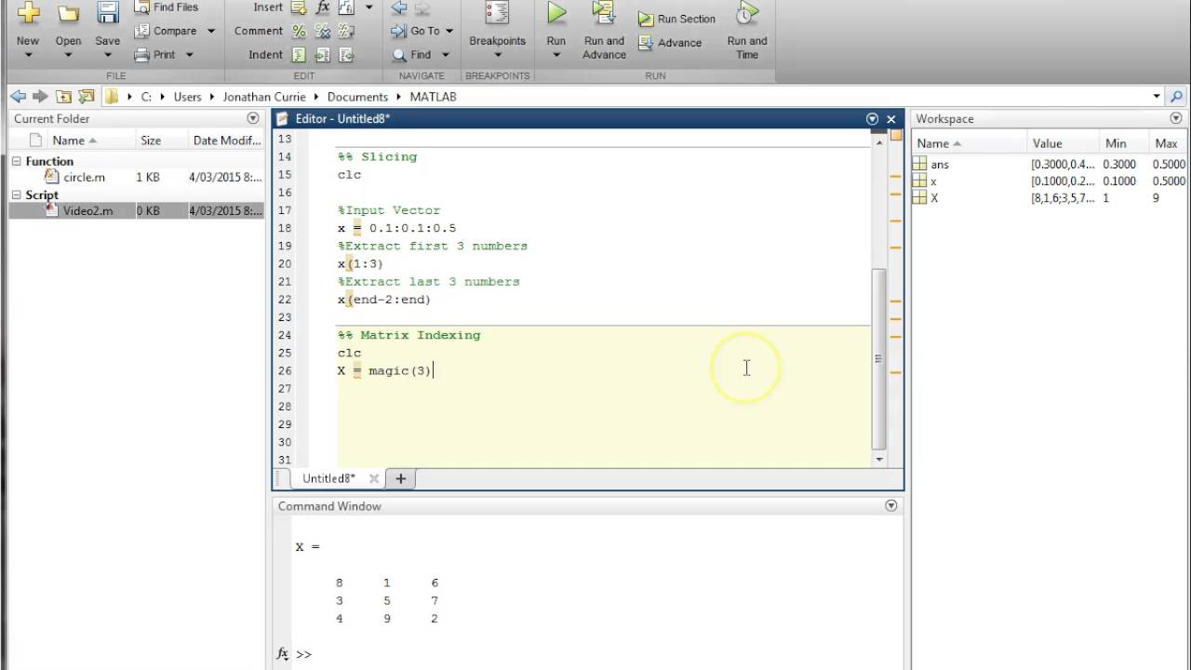Select circle.m file in Current Folder

[137, 177]
